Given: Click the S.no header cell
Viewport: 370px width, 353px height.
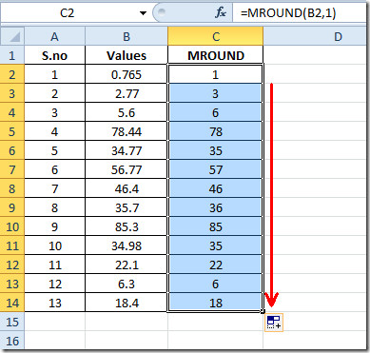Looking at the screenshot, I should [x=54, y=55].
